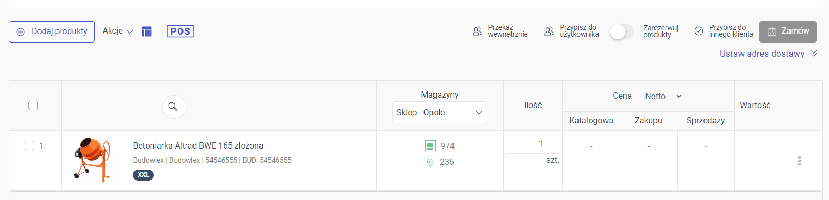Viewport: 829px width, 200px height.
Task: Click the Dodaj produkty button
Action: tap(52, 31)
